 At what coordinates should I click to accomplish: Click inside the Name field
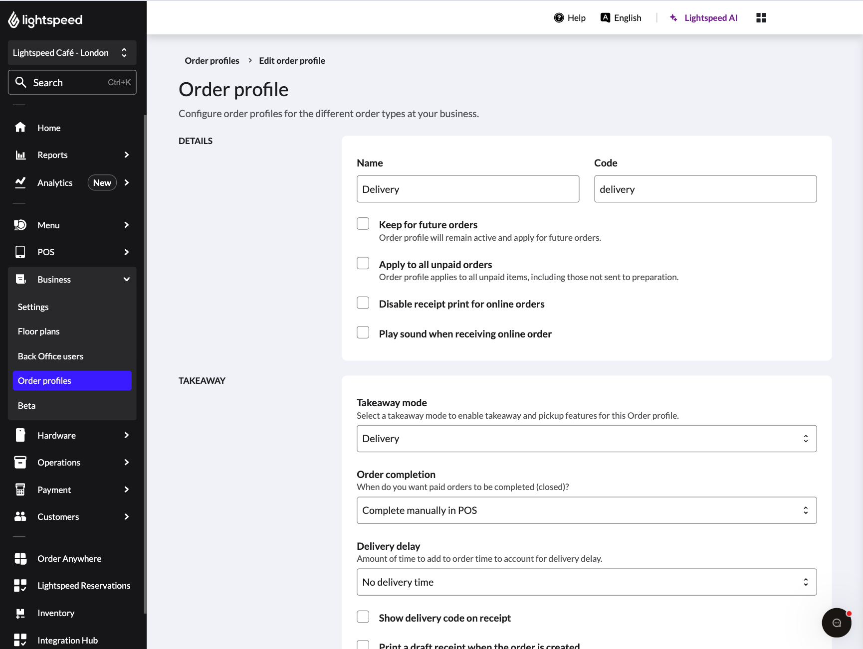(467, 189)
